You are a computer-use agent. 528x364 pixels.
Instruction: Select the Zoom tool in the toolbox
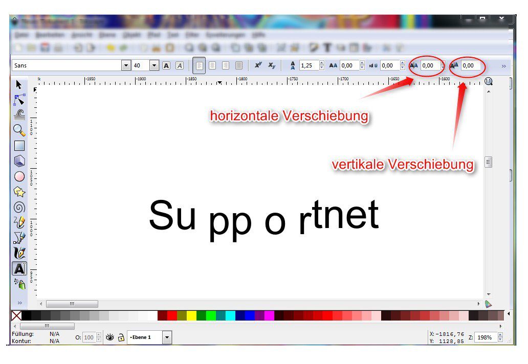point(19,130)
